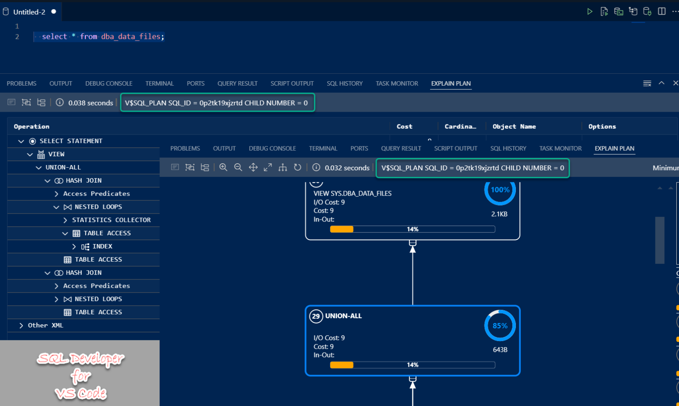This screenshot has height=406, width=679.
Task: Click the Split Editor icon in the title bar
Action: pos(662,11)
